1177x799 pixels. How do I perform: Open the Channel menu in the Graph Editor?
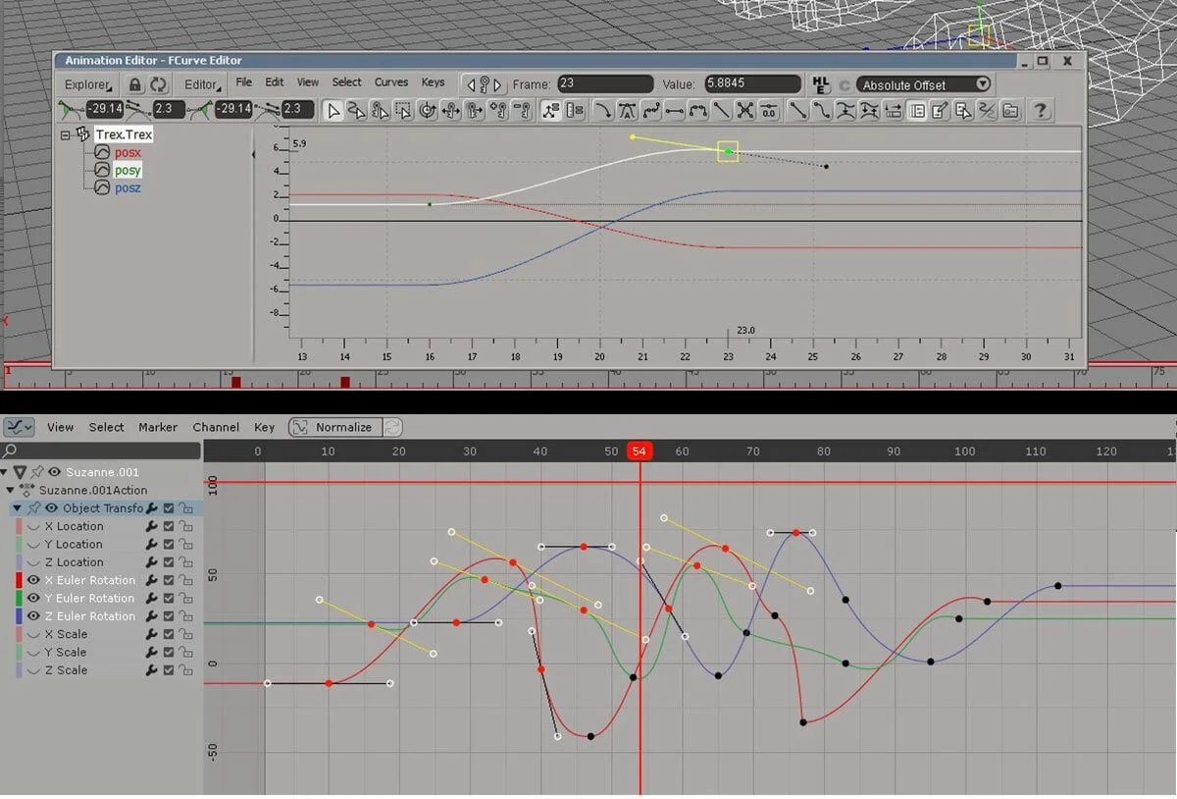tap(216, 427)
